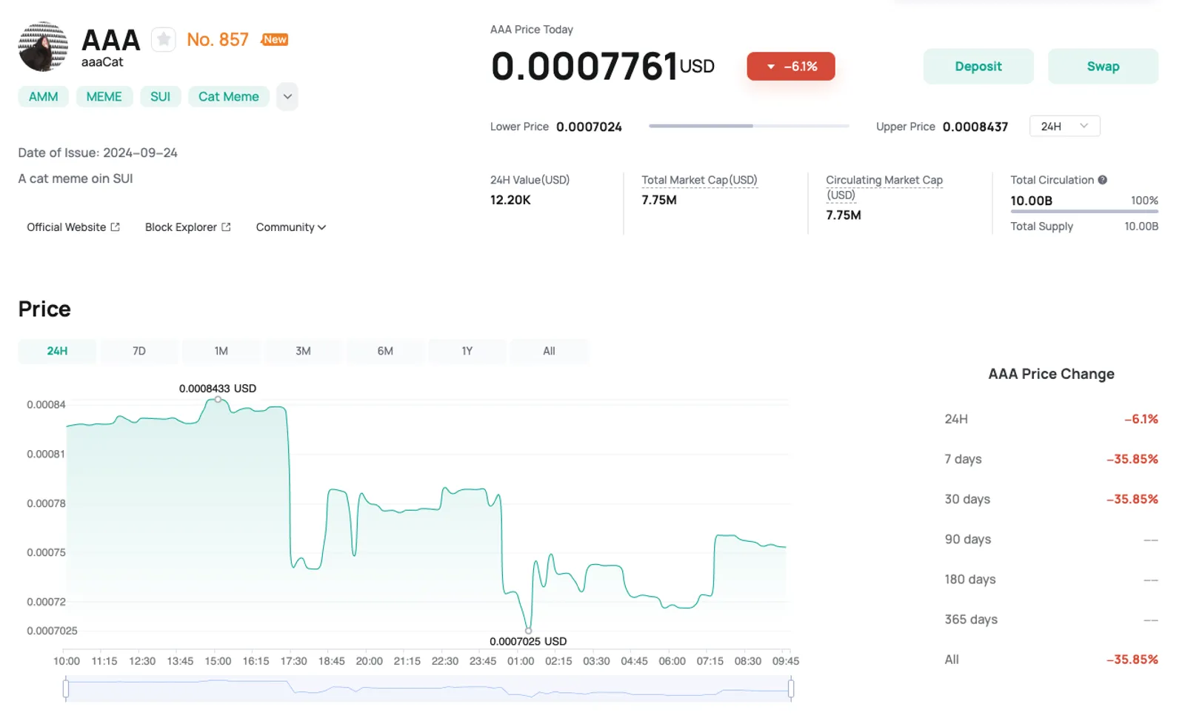Click the Swap button

(x=1103, y=67)
